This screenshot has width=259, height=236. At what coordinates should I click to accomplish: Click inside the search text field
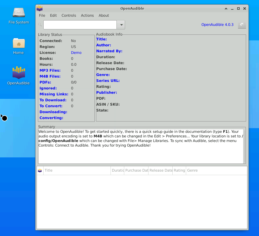pyautogui.click(x=80, y=25)
